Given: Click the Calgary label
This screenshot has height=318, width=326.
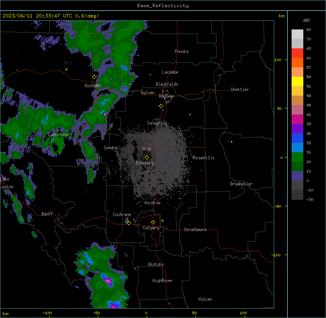Looking at the screenshot, I should coord(151,228).
